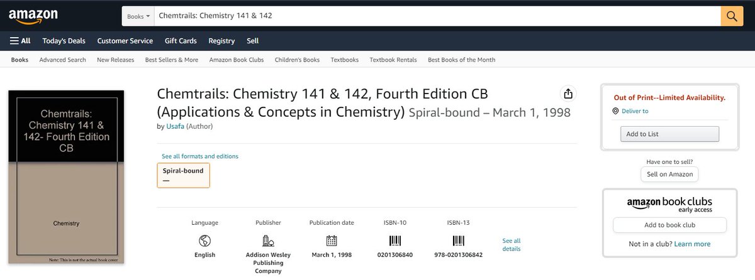
Task: Click the book cover thumbnail image
Action: click(x=66, y=177)
